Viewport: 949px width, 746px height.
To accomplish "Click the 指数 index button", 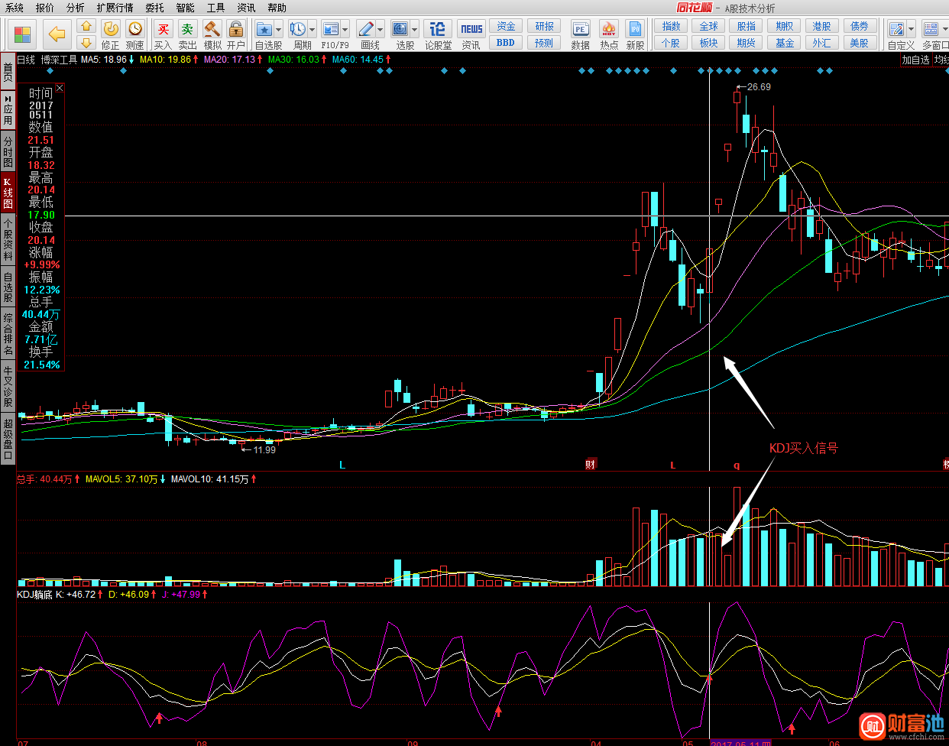I will pyautogui.click(x=671, y=27).
